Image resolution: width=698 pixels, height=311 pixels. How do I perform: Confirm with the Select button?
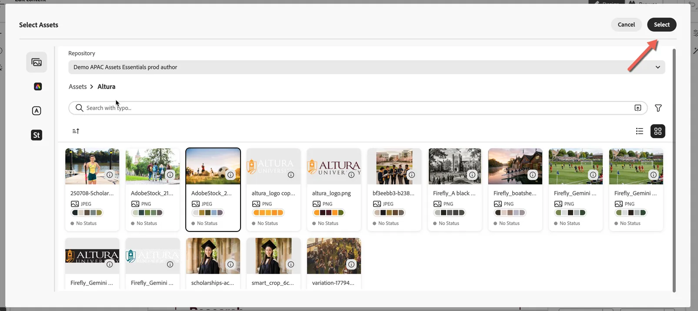(x=661, y=25)
